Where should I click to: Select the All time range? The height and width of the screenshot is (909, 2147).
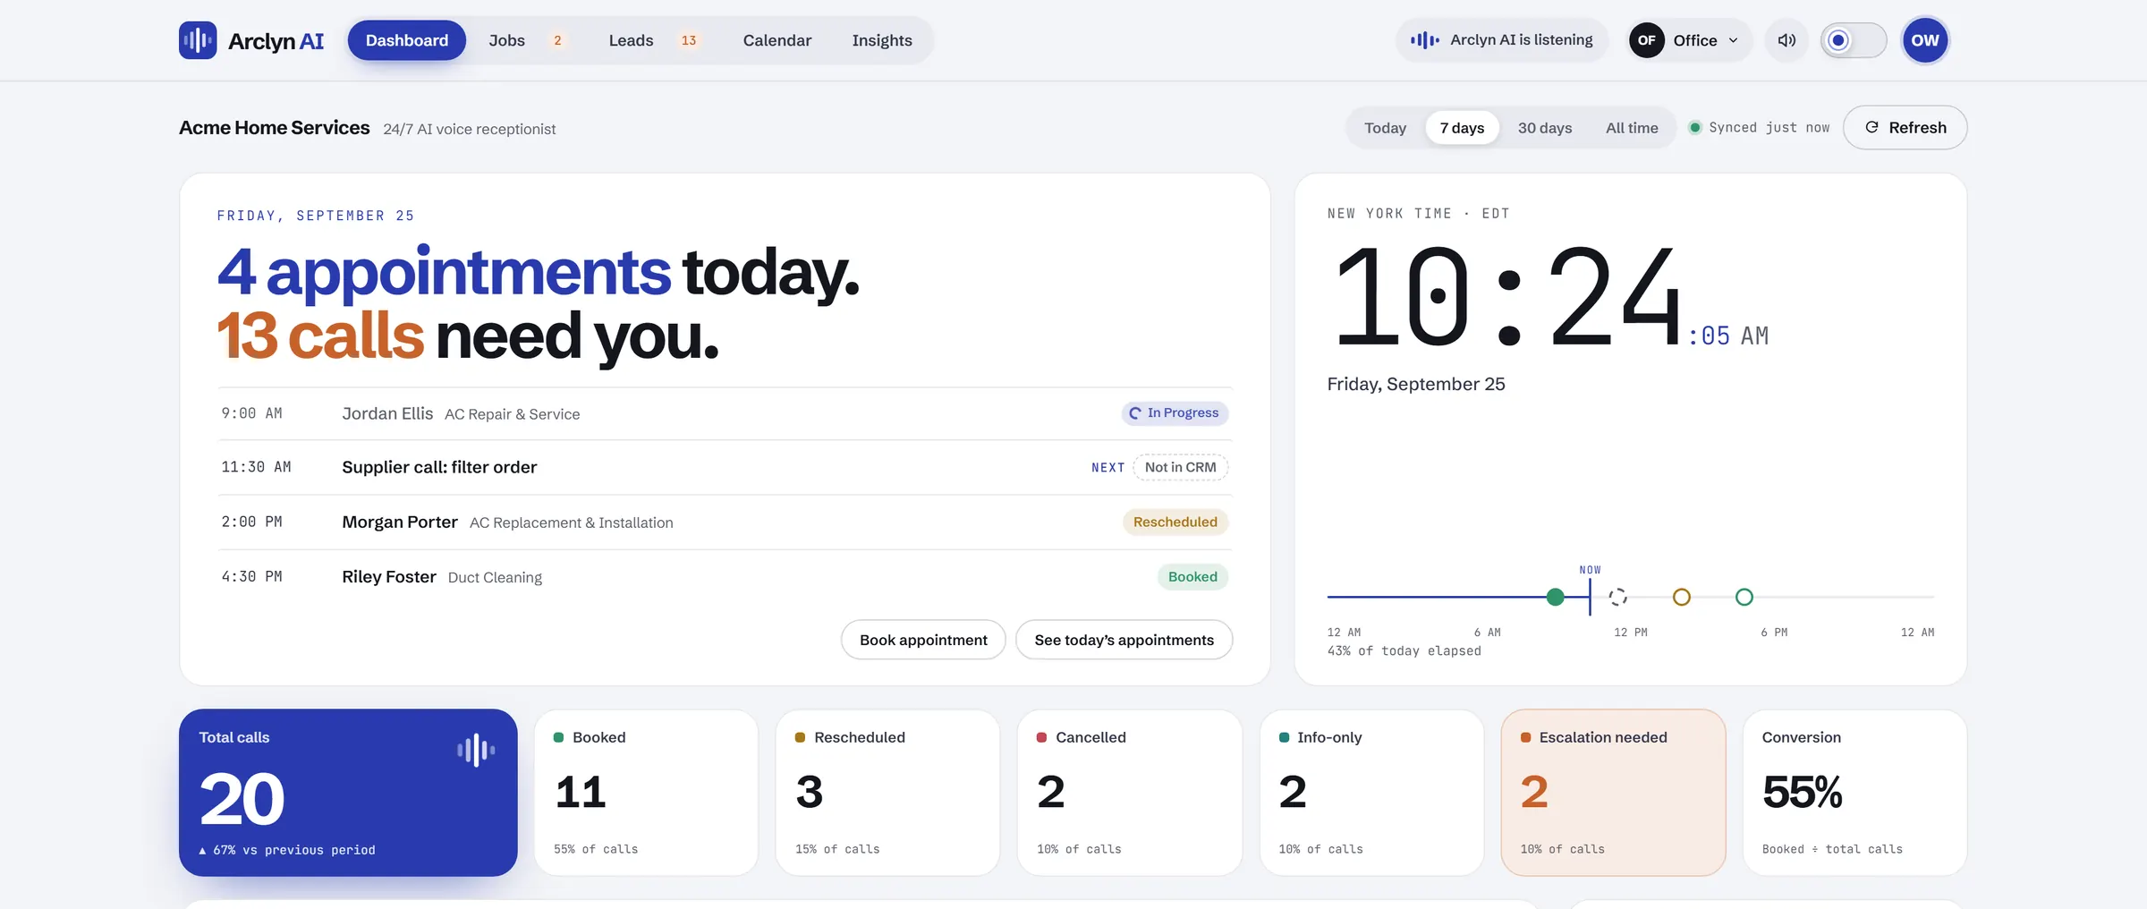click(x=1632, y=128)
